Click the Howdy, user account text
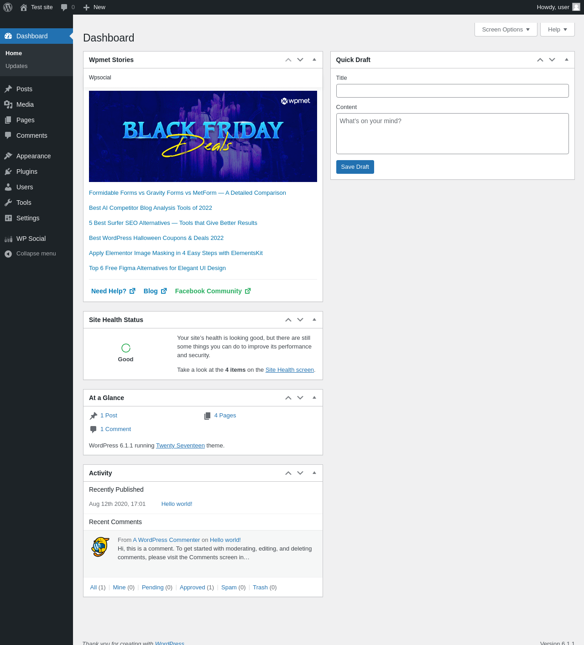584x645 pixels. tap(553, 7)
